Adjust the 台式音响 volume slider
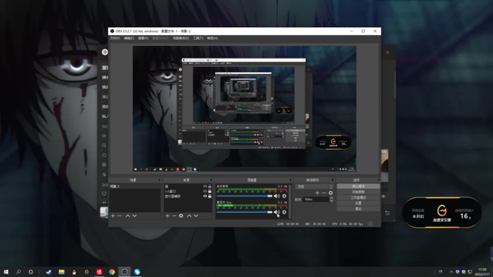This screenshot has height=277, width=493. point(244,196)
